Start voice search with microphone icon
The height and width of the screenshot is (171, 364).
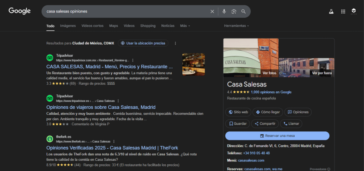[x=224, y=12]
